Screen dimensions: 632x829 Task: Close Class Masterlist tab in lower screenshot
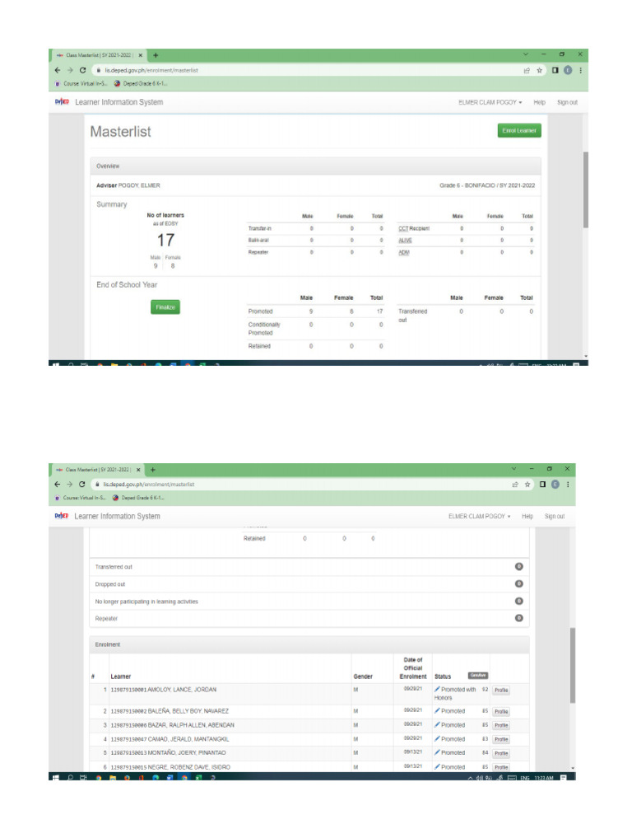point(138,470)
